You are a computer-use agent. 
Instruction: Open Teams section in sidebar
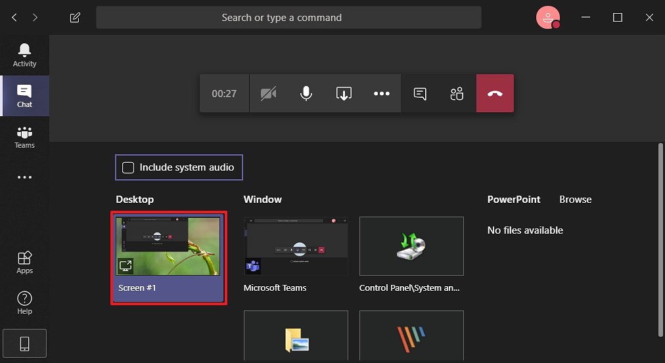(x=24, y=137)
